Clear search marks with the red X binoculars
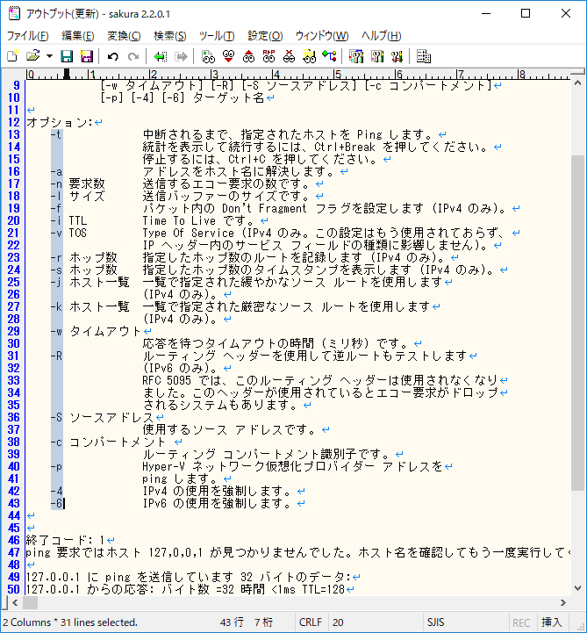Viewport: 587px width, 633px height. [289, 56]
